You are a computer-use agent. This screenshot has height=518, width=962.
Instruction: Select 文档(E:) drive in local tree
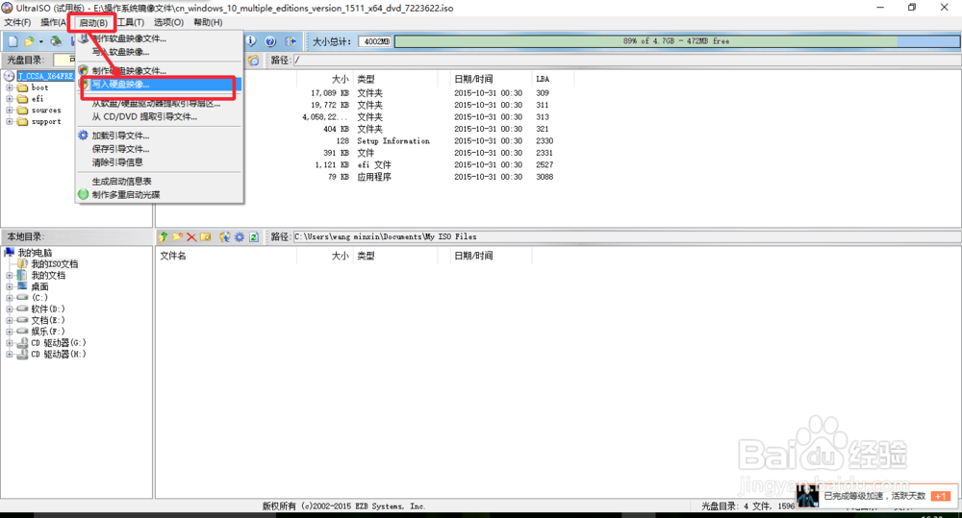click(x=48, y=320)
